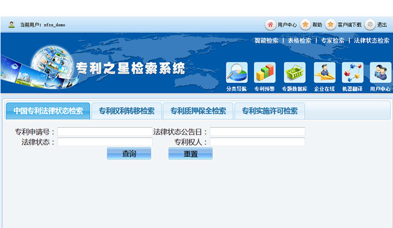Select the 企业在线 icon
The width and height of the screenshot is (393, 228).
click(324, 73)
